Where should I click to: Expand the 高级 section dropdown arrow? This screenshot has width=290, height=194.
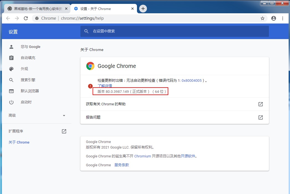coord(64,116)
